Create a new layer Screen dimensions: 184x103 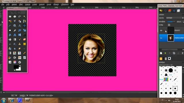(x=161, y=53)
